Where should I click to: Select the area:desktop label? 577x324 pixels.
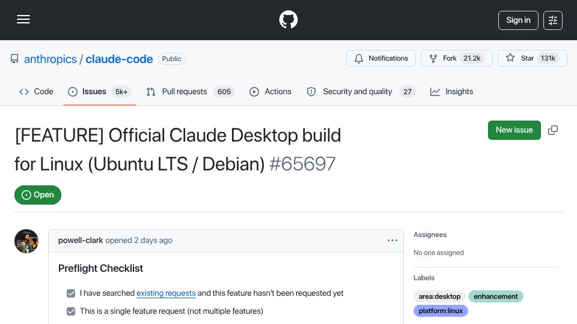click(439, 296)
